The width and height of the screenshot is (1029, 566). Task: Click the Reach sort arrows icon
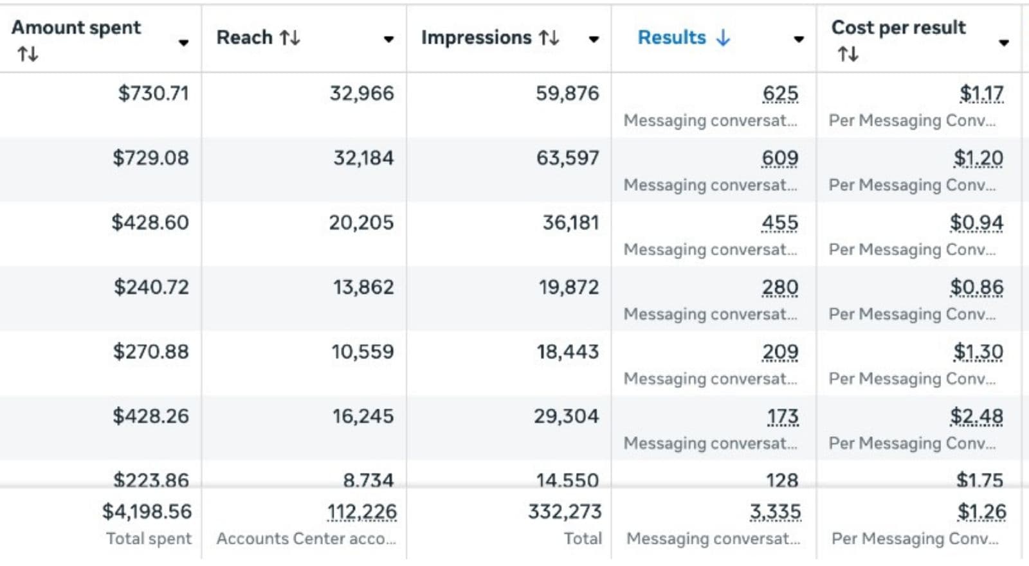pyautogui.click(x=290, y=38)
